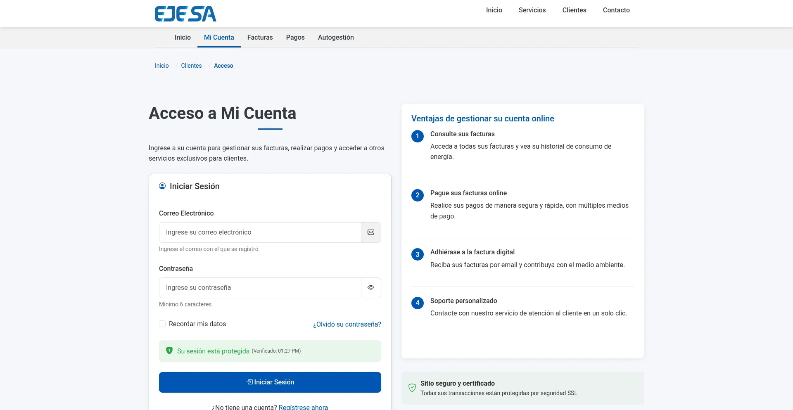The width and height of the screenshot is (793, 410).
Task: Click the number 2 badge for Pague sus facturas
Action: (418, 195)
